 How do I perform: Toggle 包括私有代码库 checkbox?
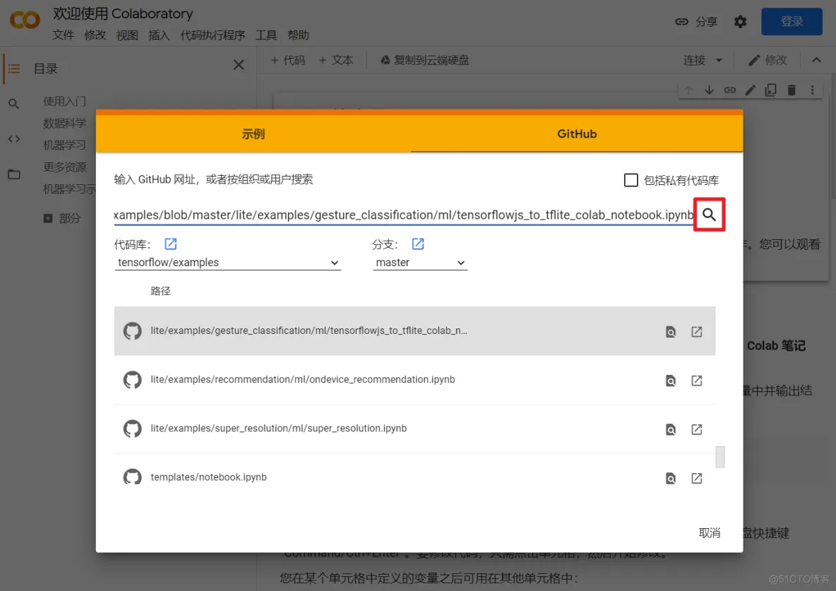[x=631, y=180]
